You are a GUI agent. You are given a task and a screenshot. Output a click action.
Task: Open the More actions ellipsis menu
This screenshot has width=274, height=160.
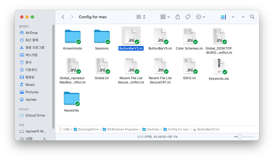[x=201, y=17]
